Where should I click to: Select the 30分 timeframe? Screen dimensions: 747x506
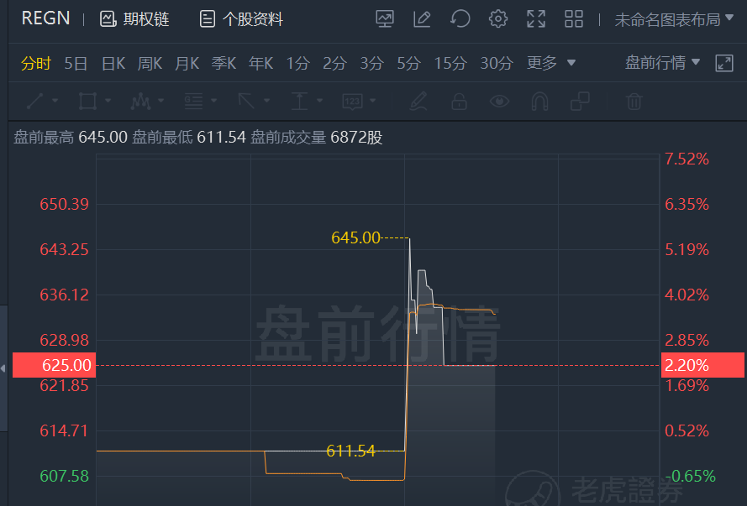(497, 63)
